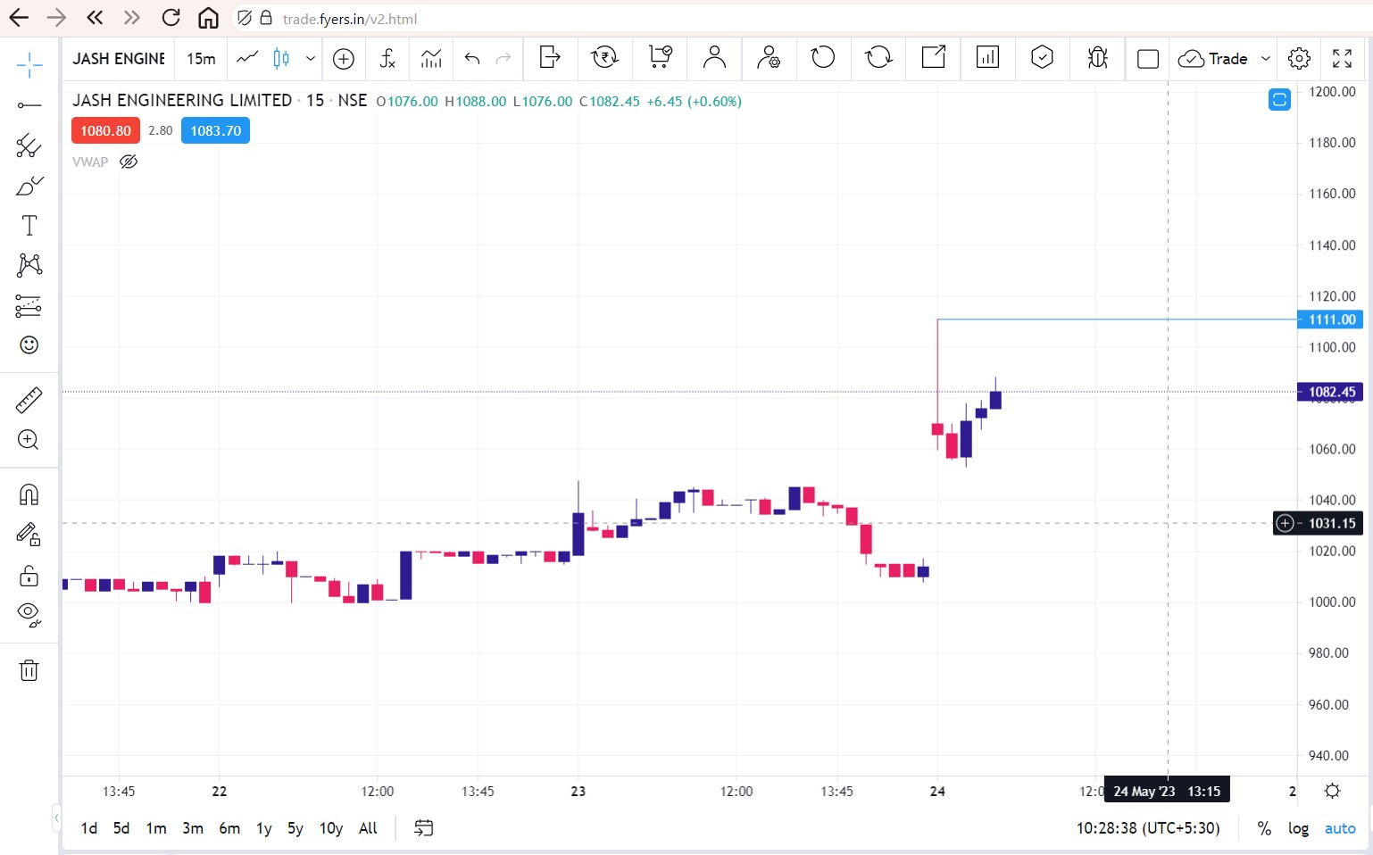Redo the last chart action
Image resolution: width=1373 pixels, height=855 pixels.
(x=503, y=59)
